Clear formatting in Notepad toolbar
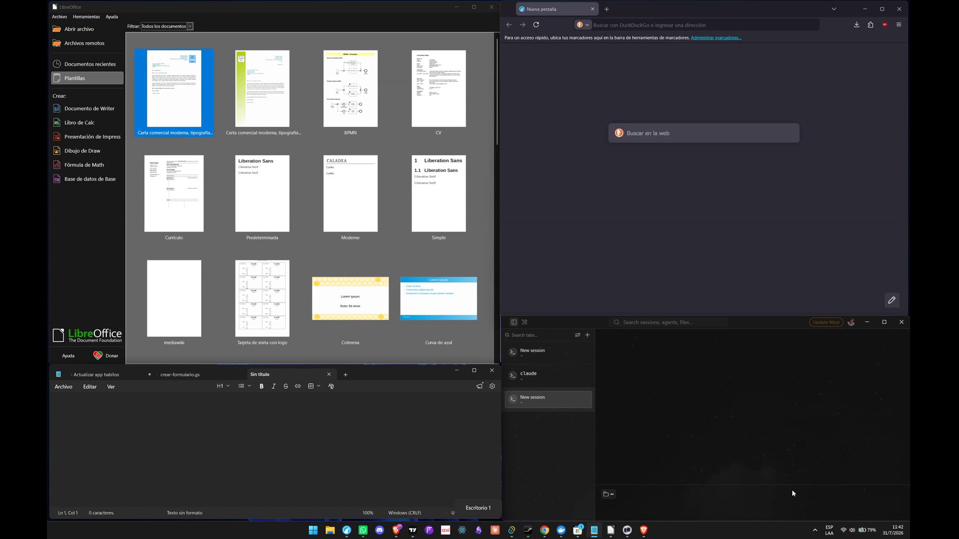This screenshot has width=959, height=539. (x=331, y=386)
